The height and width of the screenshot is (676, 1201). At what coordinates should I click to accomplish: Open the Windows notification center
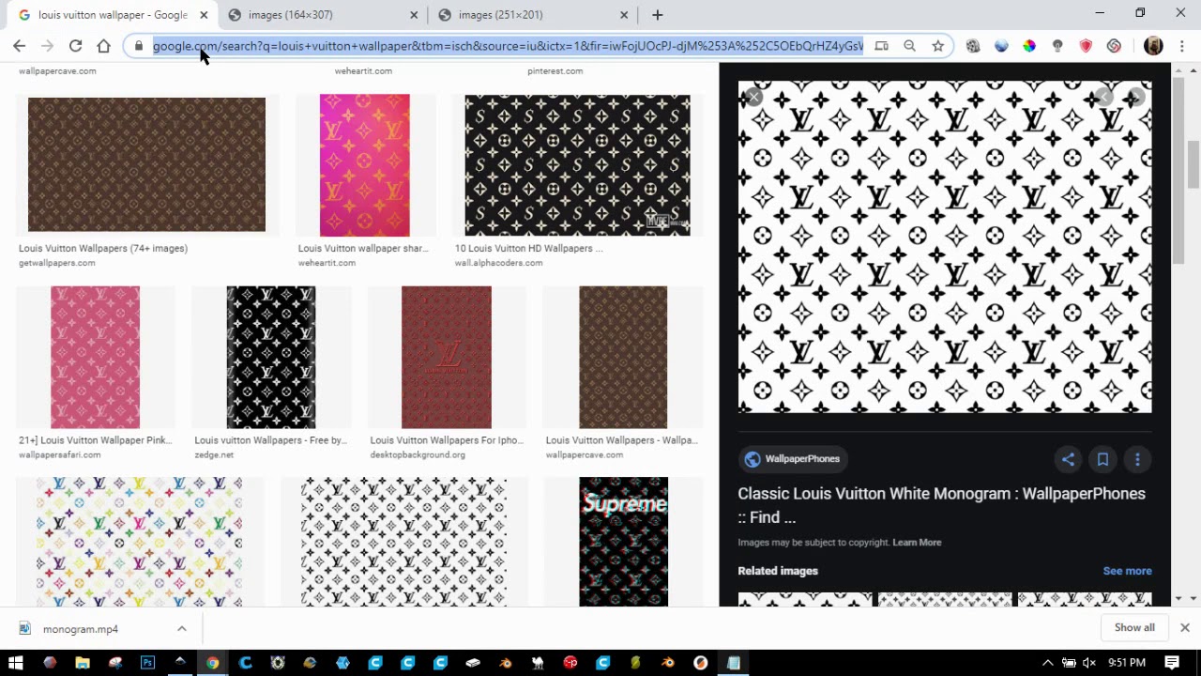[x=1172, y=663]
